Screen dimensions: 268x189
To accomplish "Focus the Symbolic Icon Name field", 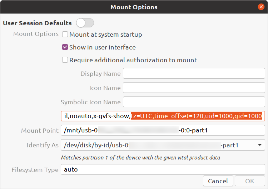I will 194,102.
